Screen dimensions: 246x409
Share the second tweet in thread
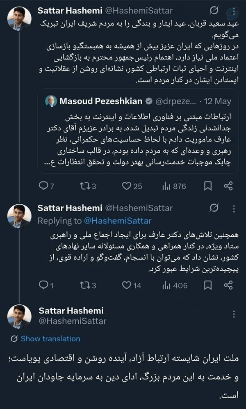[x=228, y=286]
